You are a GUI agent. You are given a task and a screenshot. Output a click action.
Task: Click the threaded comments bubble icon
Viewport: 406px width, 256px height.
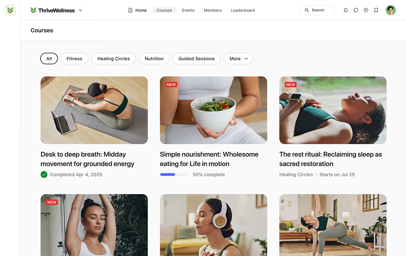click(366, 10)
